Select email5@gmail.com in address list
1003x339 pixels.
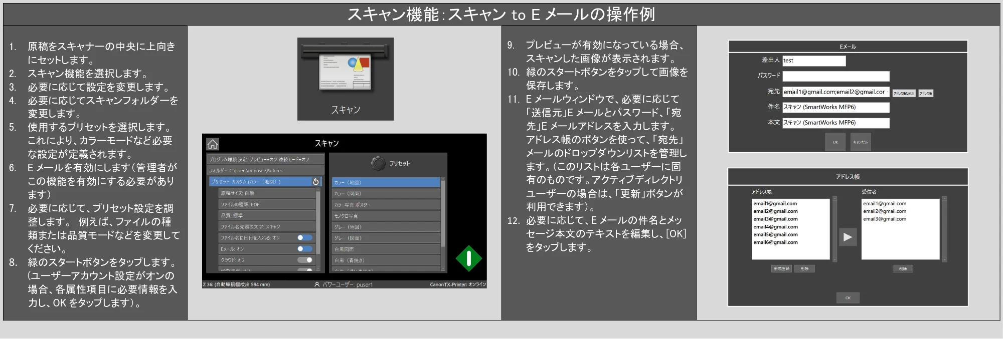(x=775, y=234)
